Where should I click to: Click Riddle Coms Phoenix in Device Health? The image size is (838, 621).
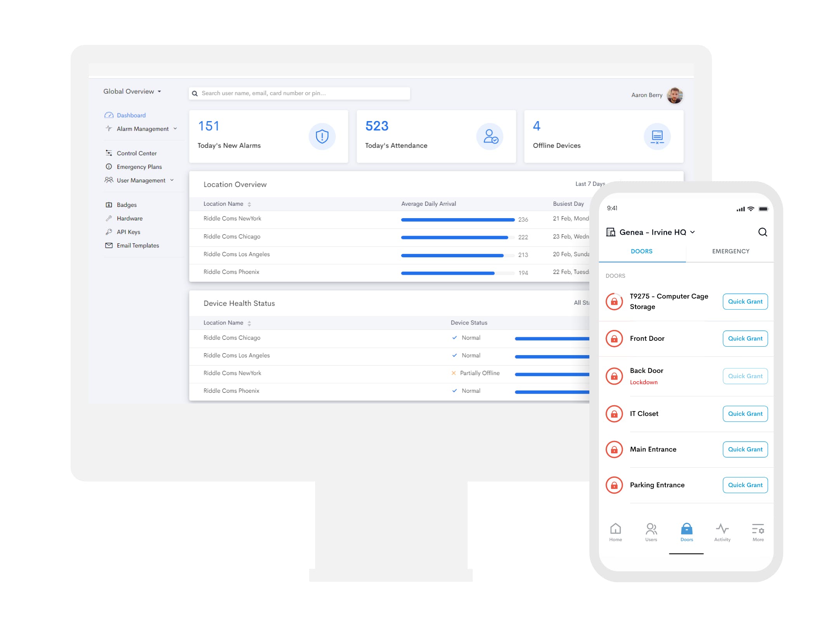coord(231,391)
